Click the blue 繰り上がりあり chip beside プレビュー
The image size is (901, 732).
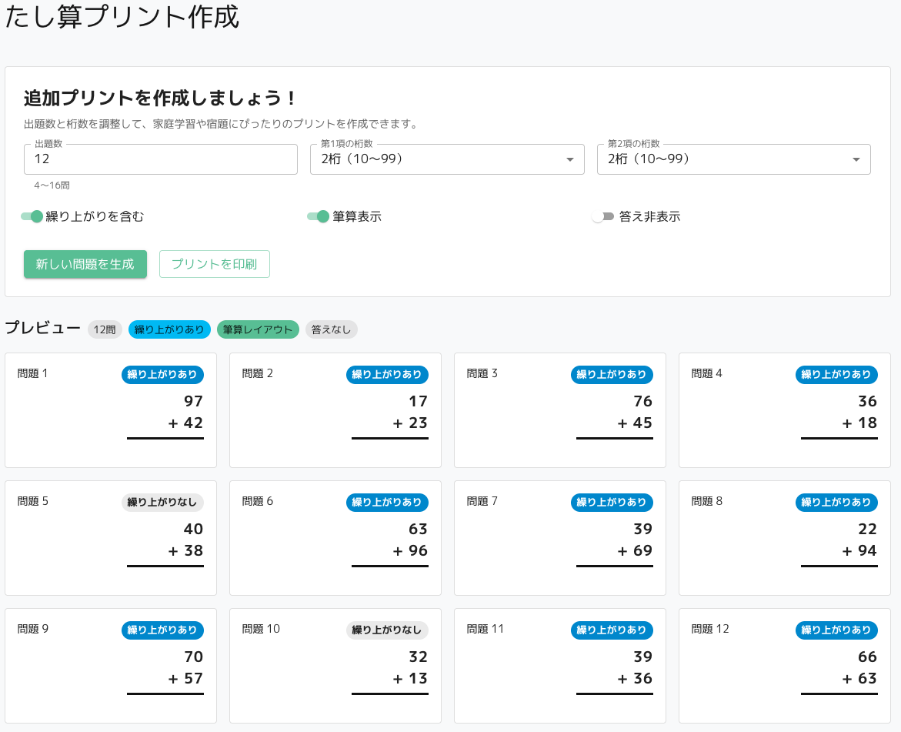pos(169,329)
